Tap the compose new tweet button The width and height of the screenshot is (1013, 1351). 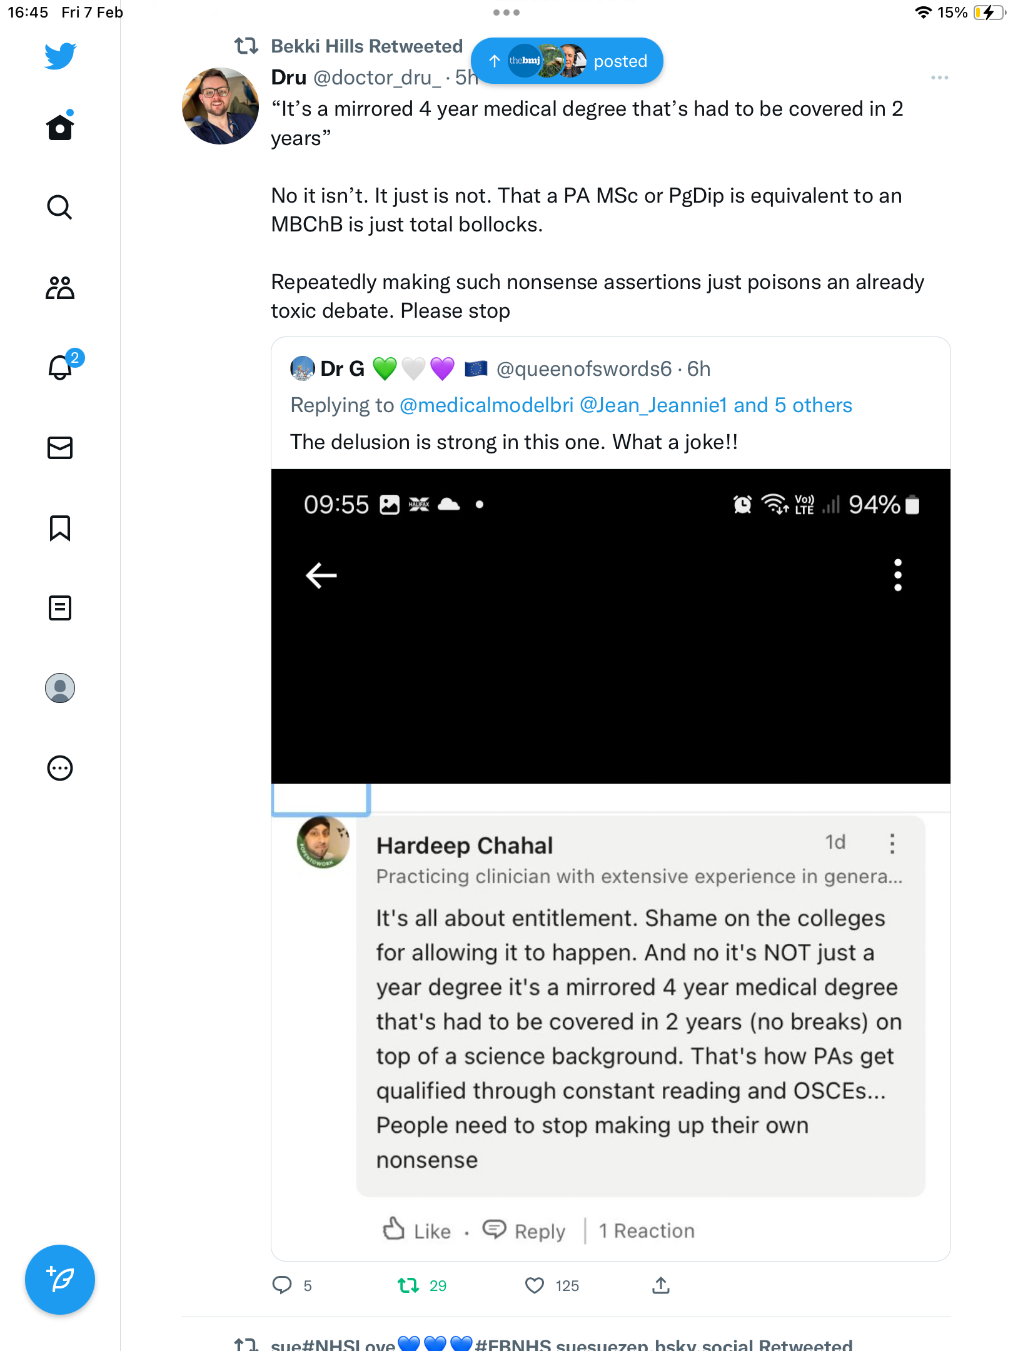point(60,1280)
